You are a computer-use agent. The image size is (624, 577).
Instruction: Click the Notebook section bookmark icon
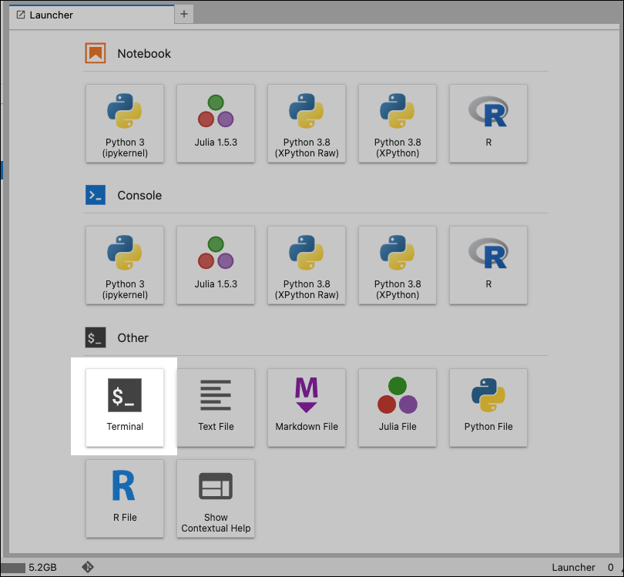pyautogui.click(x=96, y=52)
